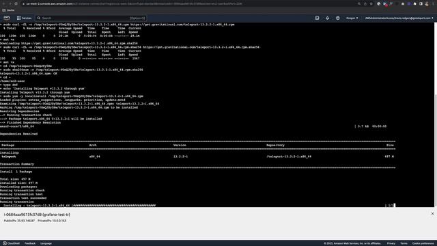Bookmark this page with the star icon
Screen dimensions: 437x246
point(371,3)
